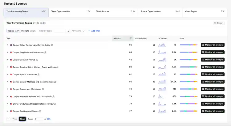Screen dimensions: 231x126
Task: Click the people icon beside Snow Furniture topic
Action: [x=55, y=104]
